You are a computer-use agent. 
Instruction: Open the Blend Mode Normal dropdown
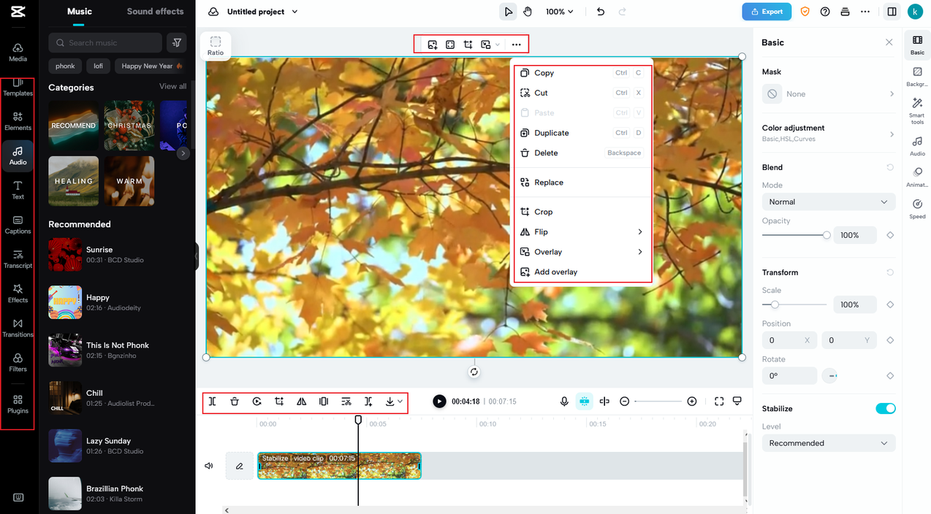point(829,202)
